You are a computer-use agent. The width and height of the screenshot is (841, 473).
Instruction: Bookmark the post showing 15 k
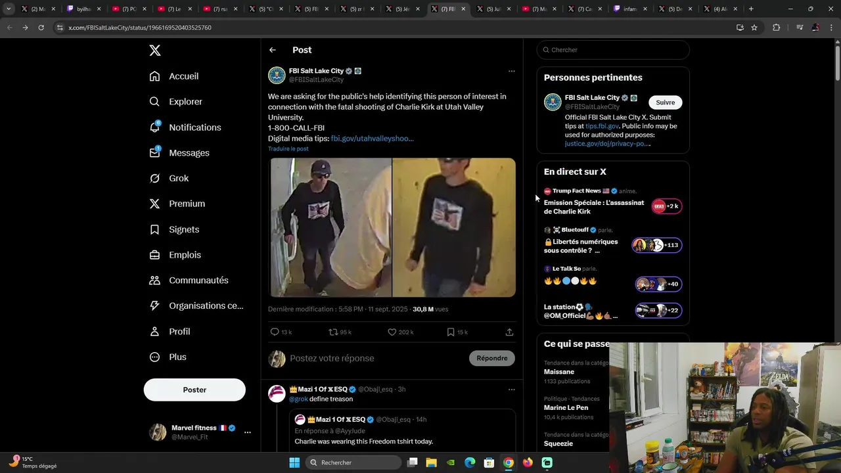[451, 332]
